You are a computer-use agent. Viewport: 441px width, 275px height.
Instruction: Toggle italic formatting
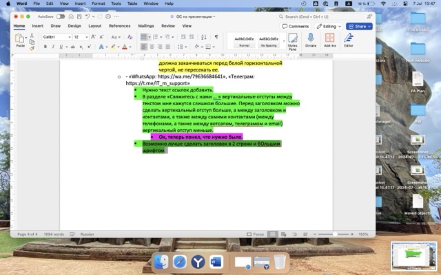click(x=53, y=47)
